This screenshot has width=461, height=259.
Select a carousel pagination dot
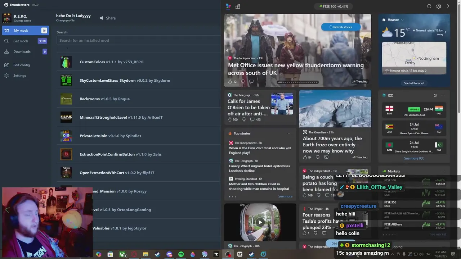click(x=299, y=82)
